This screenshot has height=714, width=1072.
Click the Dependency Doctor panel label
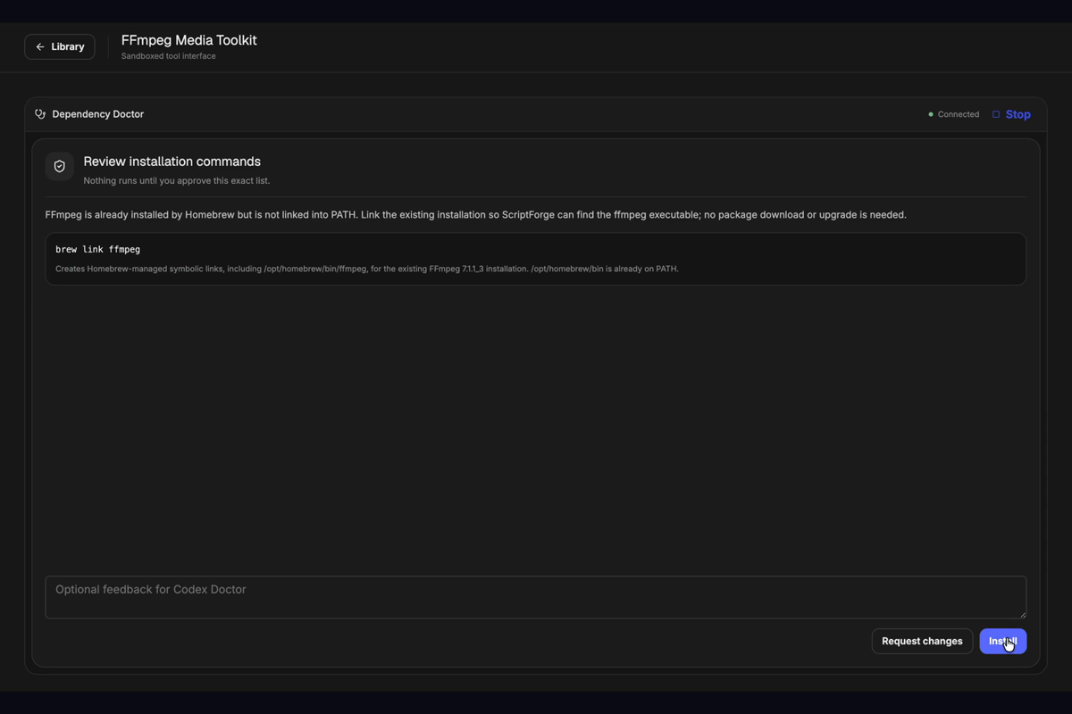98,114
